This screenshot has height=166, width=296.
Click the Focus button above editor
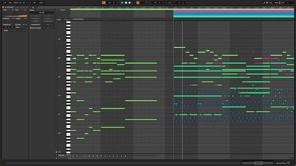pyautogui.click(x=62, y=10)
